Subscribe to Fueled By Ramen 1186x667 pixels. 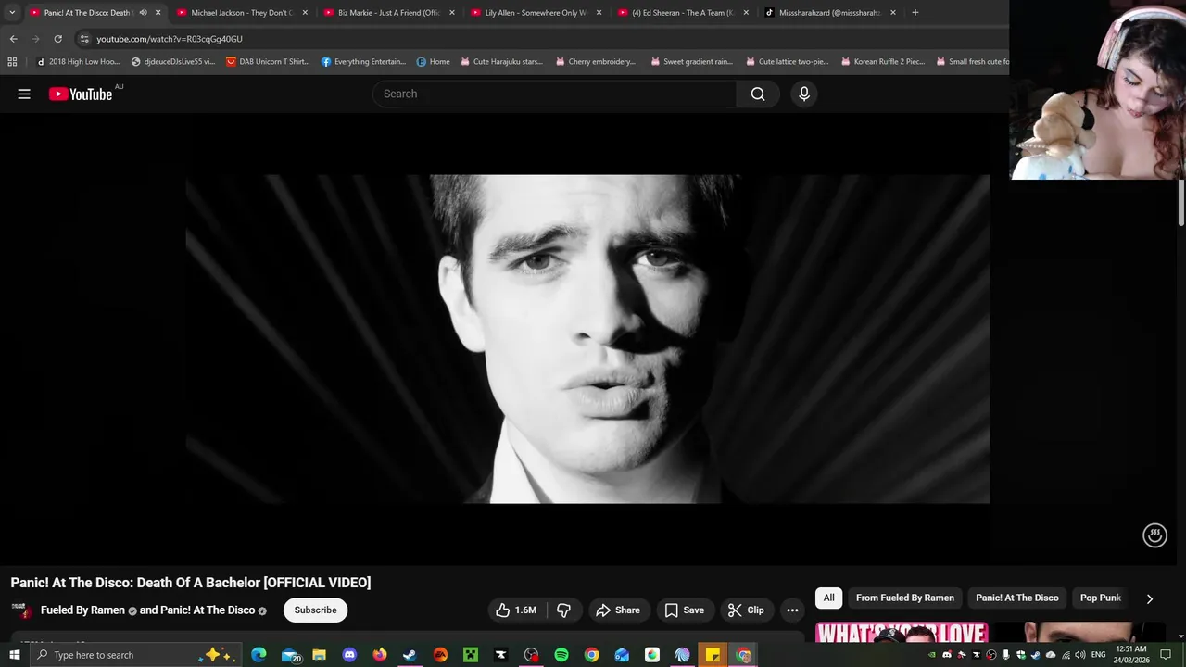pyautogui.click(x=315, y=610)
